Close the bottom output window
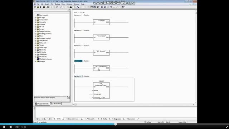The width and height of the screenshot is (229, 129). click(34, 108)
